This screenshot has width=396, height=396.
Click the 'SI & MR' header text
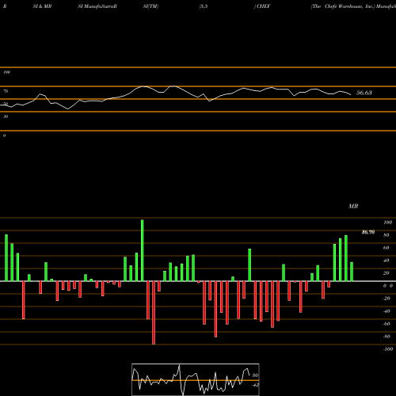coord(42,6)
